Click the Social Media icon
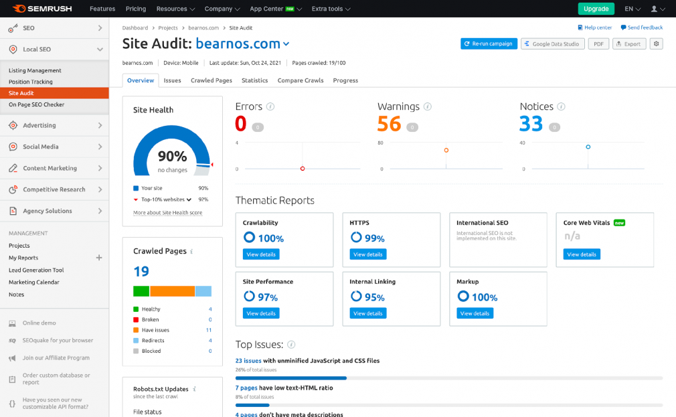676x417 pixels. point(13,147)
